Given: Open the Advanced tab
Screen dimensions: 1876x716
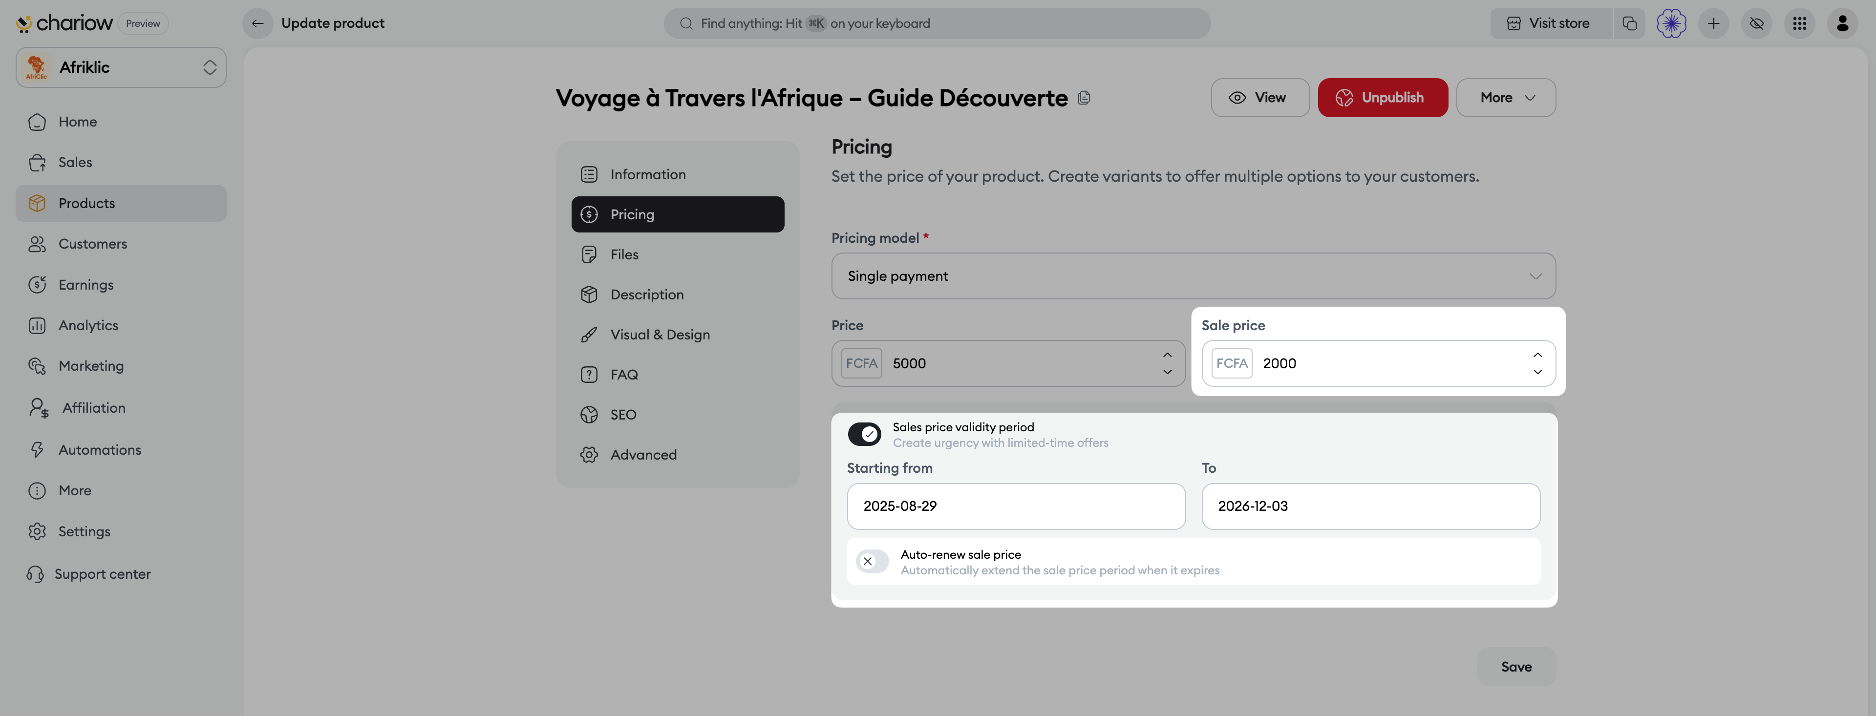Looking at the screenshot, I should (x=677, y=455).
